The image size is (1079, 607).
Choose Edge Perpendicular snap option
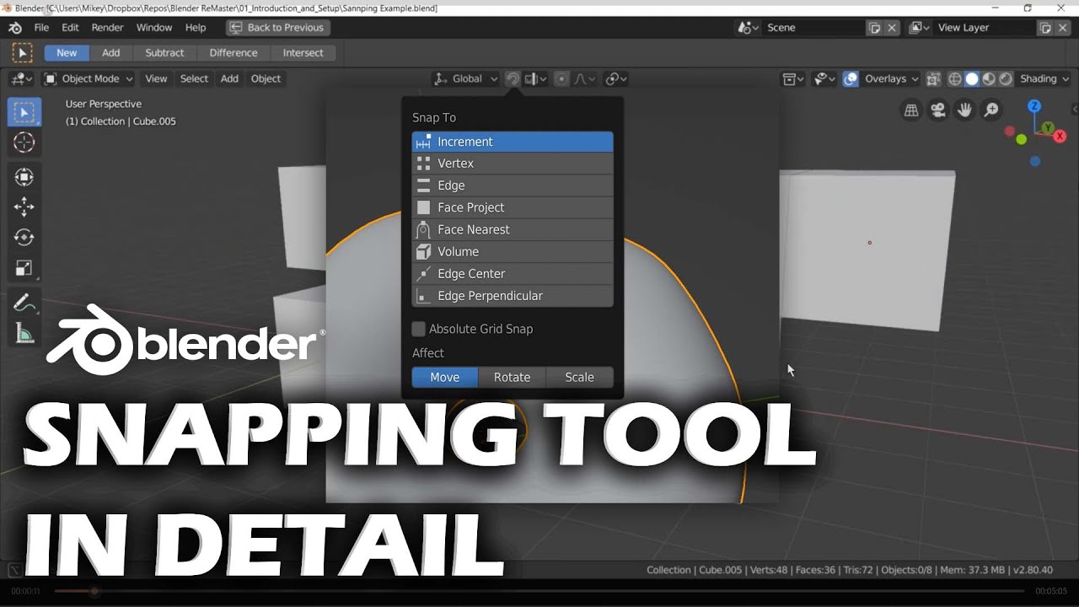[513, 296]
